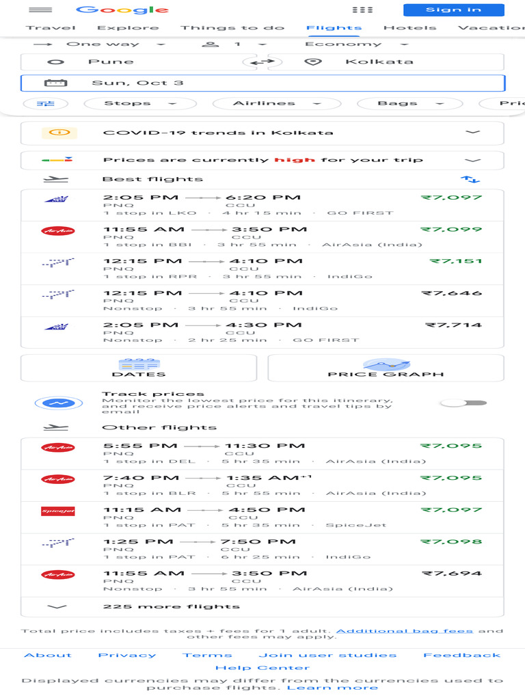Viewport: 525px width, 700px height.
Task: Open the Additional bag fees link
Action: click(404, 631)
